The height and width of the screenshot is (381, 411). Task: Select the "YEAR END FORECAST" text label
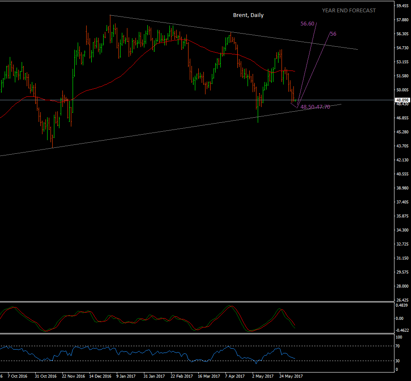tap(349, 11)
